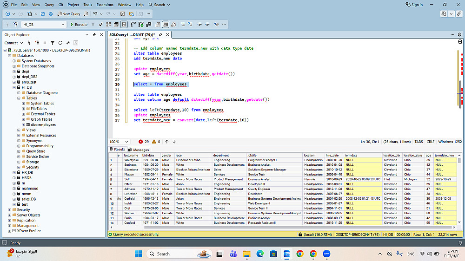
Task: Execute the current SQL query
Action: coord(79,24)
